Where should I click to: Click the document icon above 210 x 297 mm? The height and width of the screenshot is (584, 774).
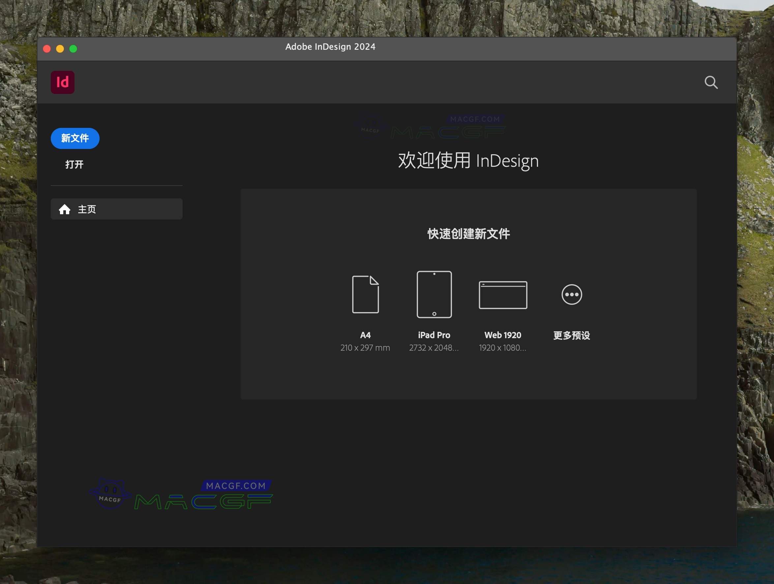point(365,294)
